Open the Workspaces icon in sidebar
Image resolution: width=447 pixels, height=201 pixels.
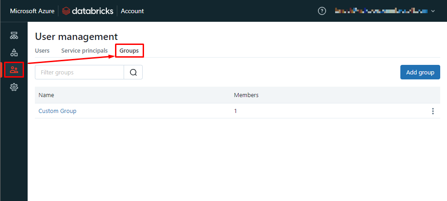14,35
